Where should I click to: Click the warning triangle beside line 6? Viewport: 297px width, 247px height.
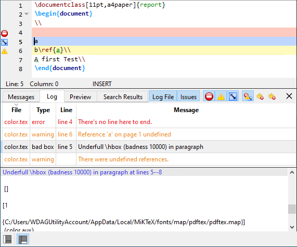coord(4,51)
